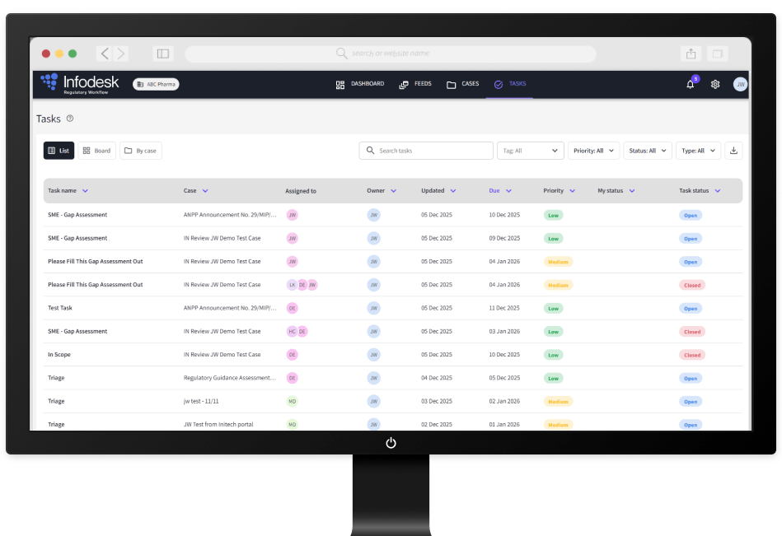This screenshot has width=782, height=536.
Task: Switch to List view
Action: coord(59,151)
